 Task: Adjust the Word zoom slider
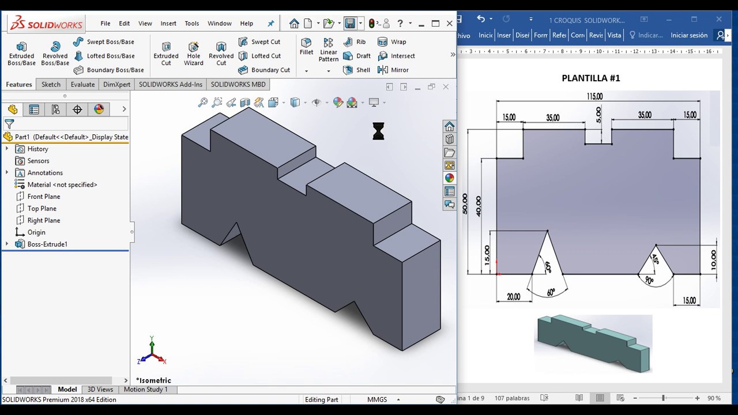(x=664, y=398)
